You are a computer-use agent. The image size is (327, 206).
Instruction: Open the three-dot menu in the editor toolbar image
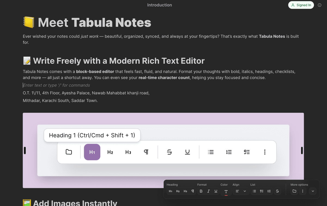pos(265,152)
